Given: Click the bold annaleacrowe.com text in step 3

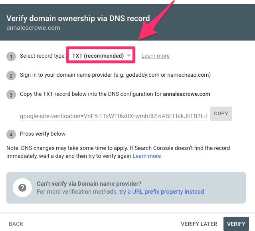Looking at the screenshot, I should pyautogui.click(x=186, y=94).
